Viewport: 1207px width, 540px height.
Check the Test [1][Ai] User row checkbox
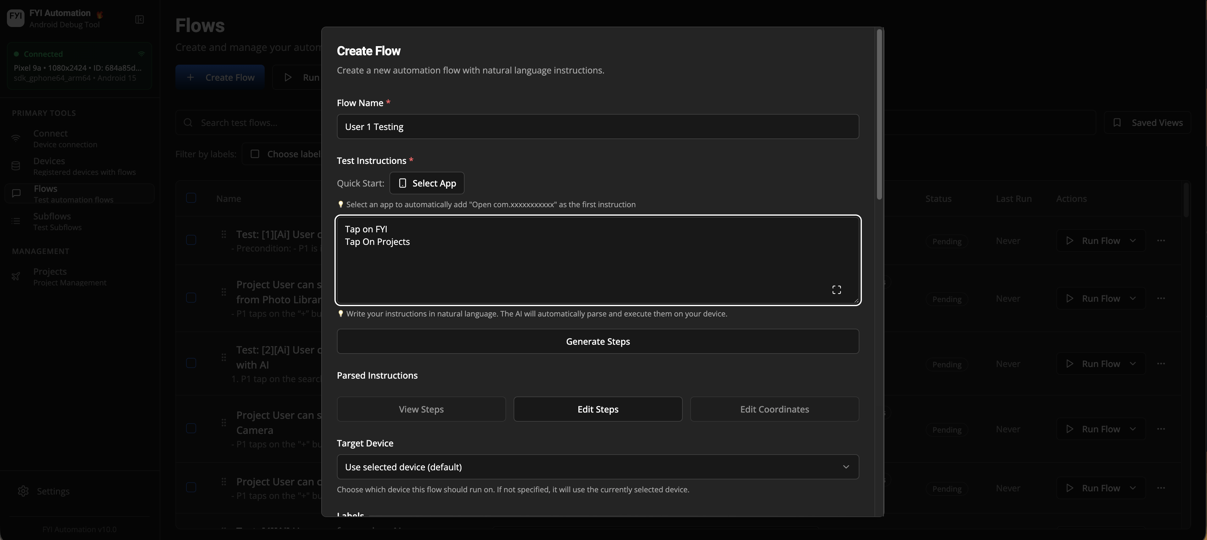click(x=191, y=240)
